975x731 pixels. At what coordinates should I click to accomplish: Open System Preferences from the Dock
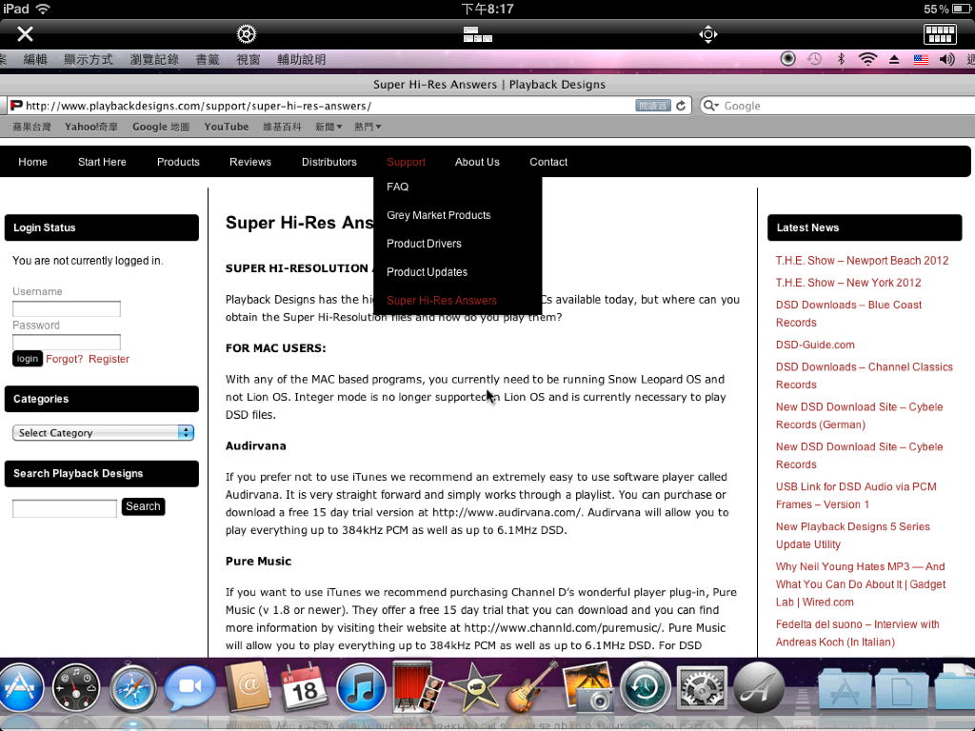(x=702, y=688)
